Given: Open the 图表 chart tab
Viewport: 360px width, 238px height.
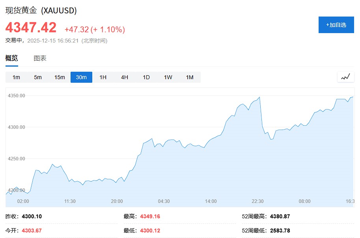Looking at the screenshot, I should (x=40, y=58).
